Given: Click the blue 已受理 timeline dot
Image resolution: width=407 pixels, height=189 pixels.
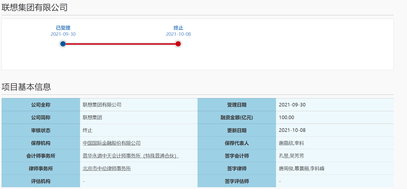Looking at the screenshot, I should coord(63,44).
